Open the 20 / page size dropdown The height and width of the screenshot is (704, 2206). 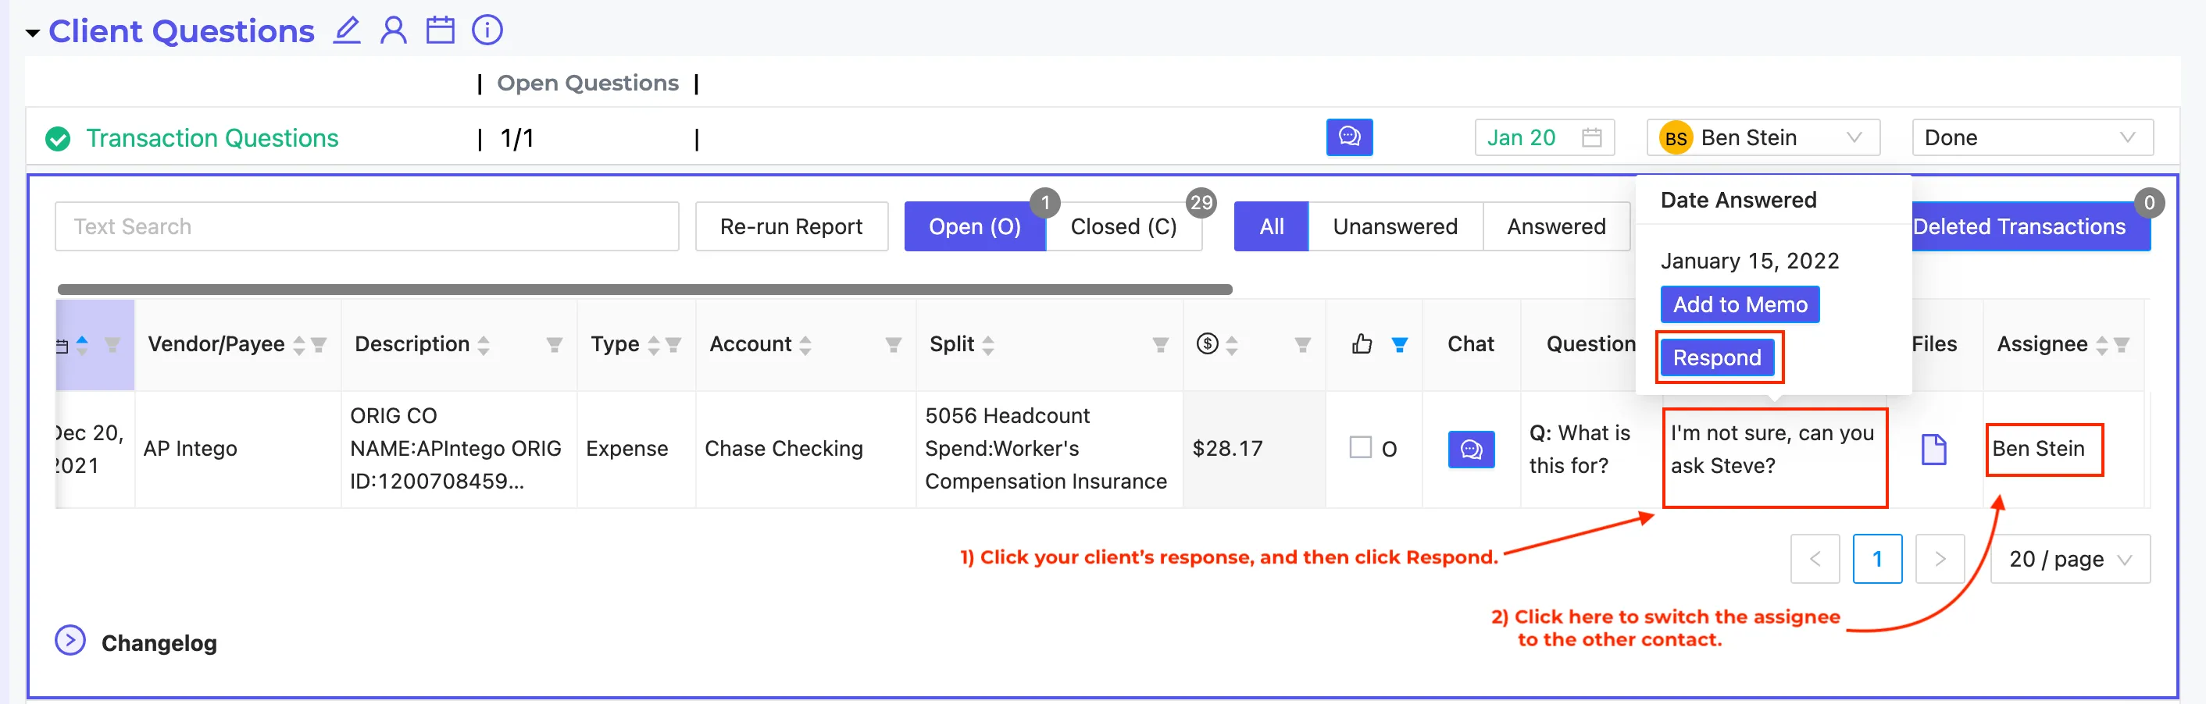[x=2070, y=559]
